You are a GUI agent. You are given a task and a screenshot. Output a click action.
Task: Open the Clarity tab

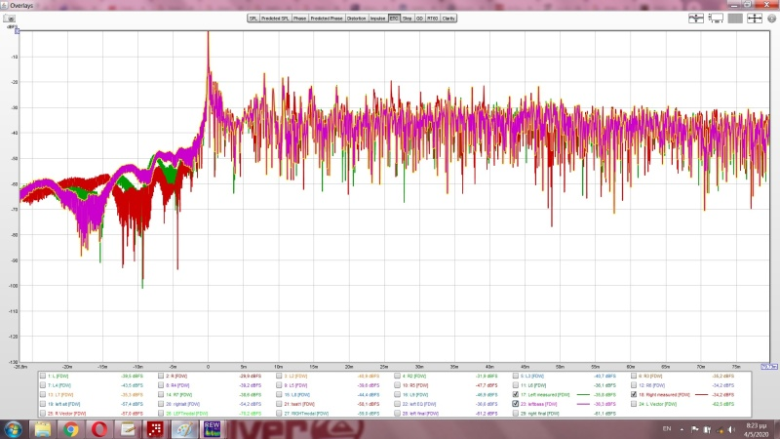pyautogui.click(x=449, y=18)
